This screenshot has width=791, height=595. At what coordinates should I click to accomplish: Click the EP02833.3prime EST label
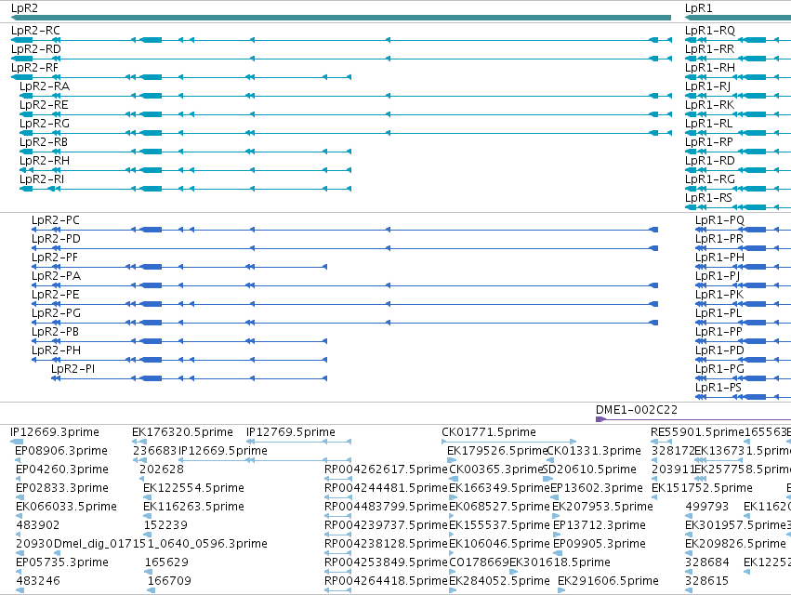62,488
